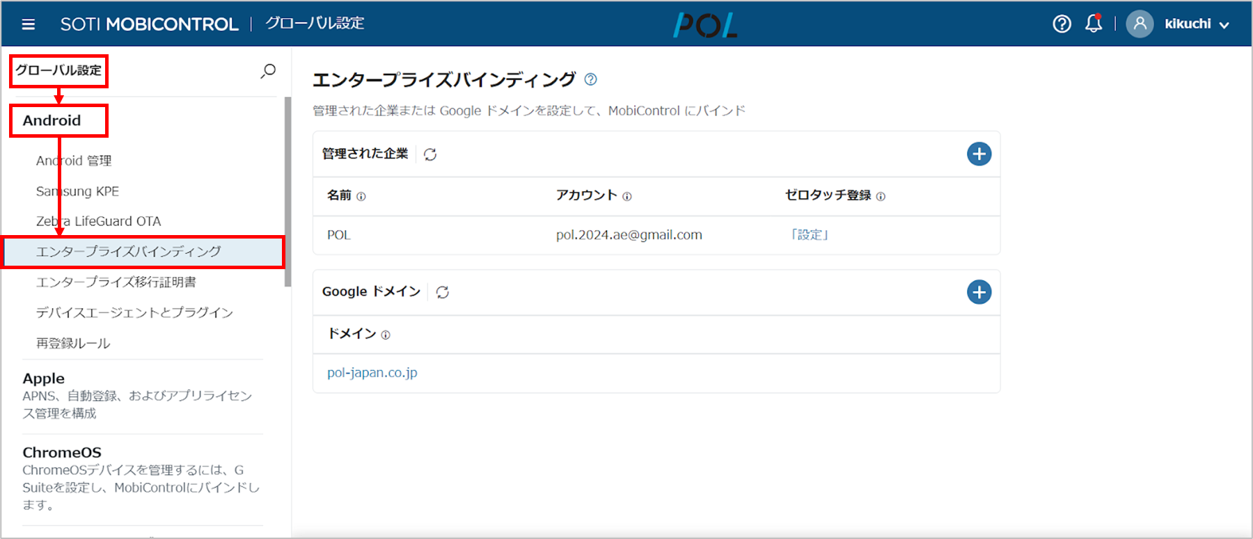This screenshot has height=539, width=1253.
Task: Select the Android section header
Action: click(x=52, y=120)
